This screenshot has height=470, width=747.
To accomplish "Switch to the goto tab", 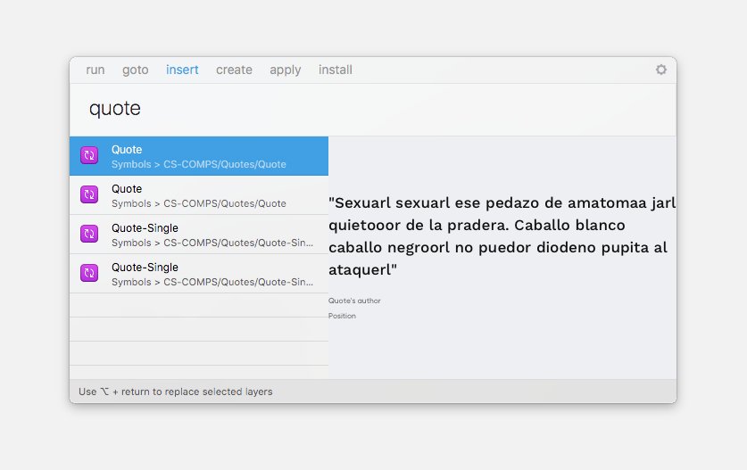I will (x=136, y=70).
